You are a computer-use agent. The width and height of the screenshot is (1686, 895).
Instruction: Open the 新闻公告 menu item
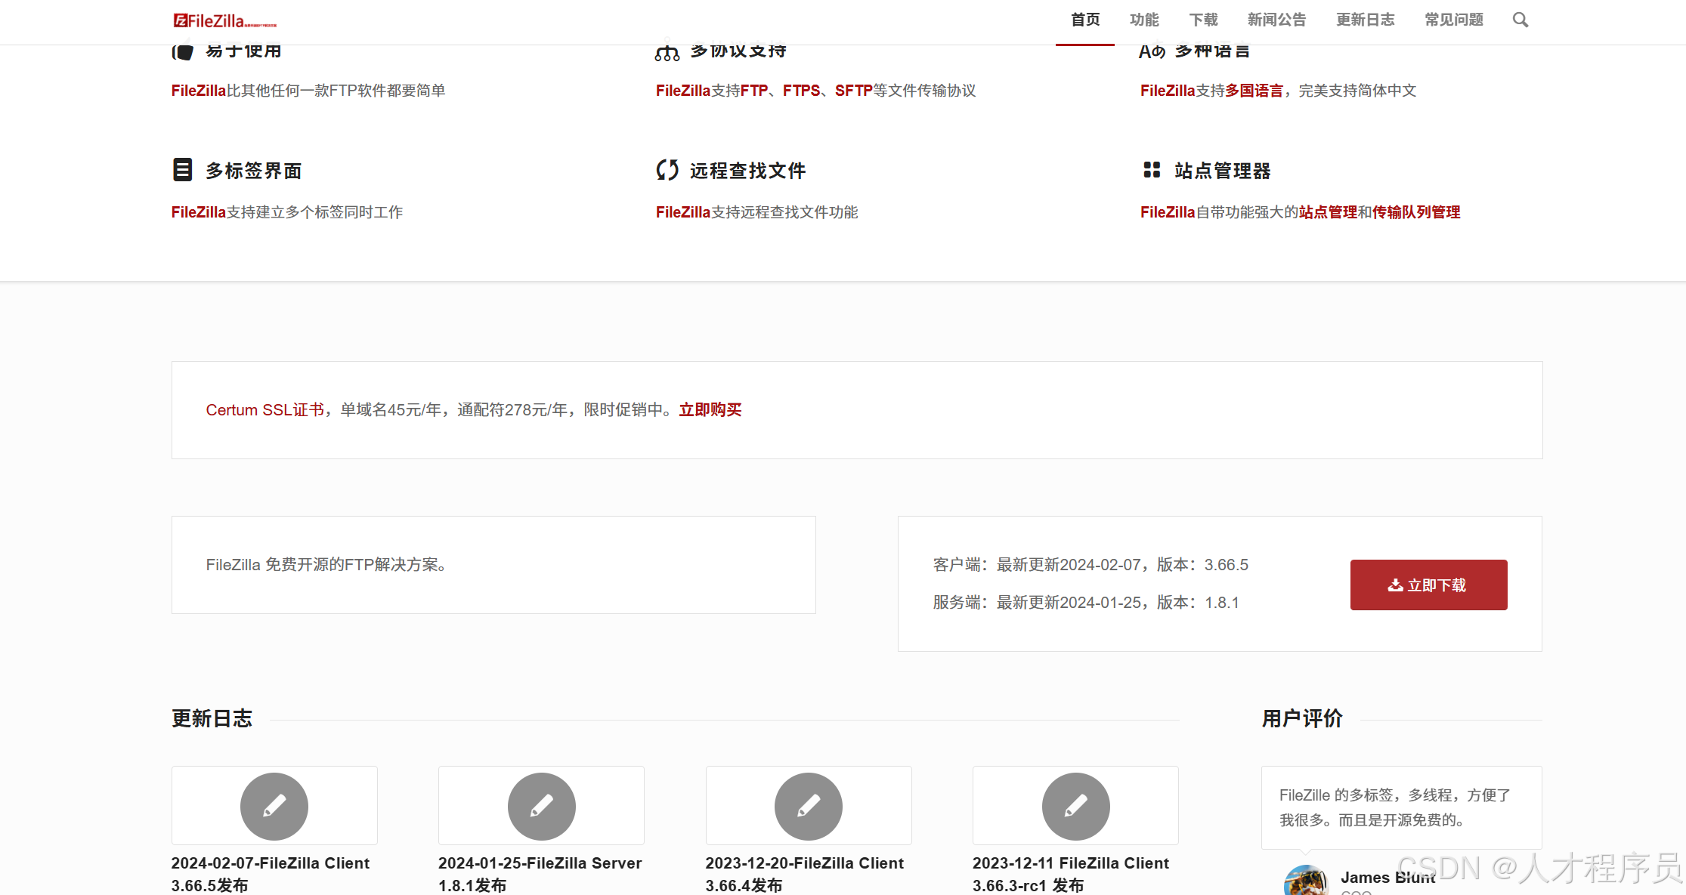tap(1276, 20)
